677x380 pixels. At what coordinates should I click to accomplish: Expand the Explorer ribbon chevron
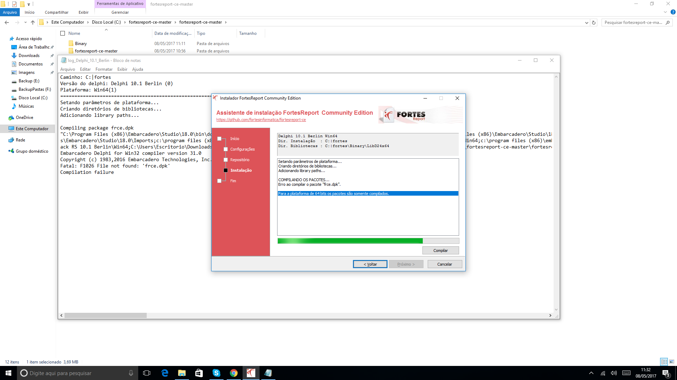click(665, 12)
